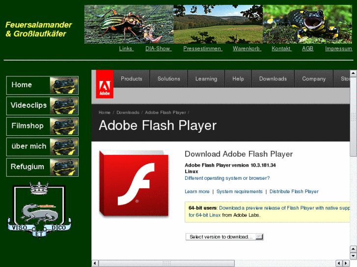
Task: Open the Videoclips sidebar button
Action: click(42, 106)
